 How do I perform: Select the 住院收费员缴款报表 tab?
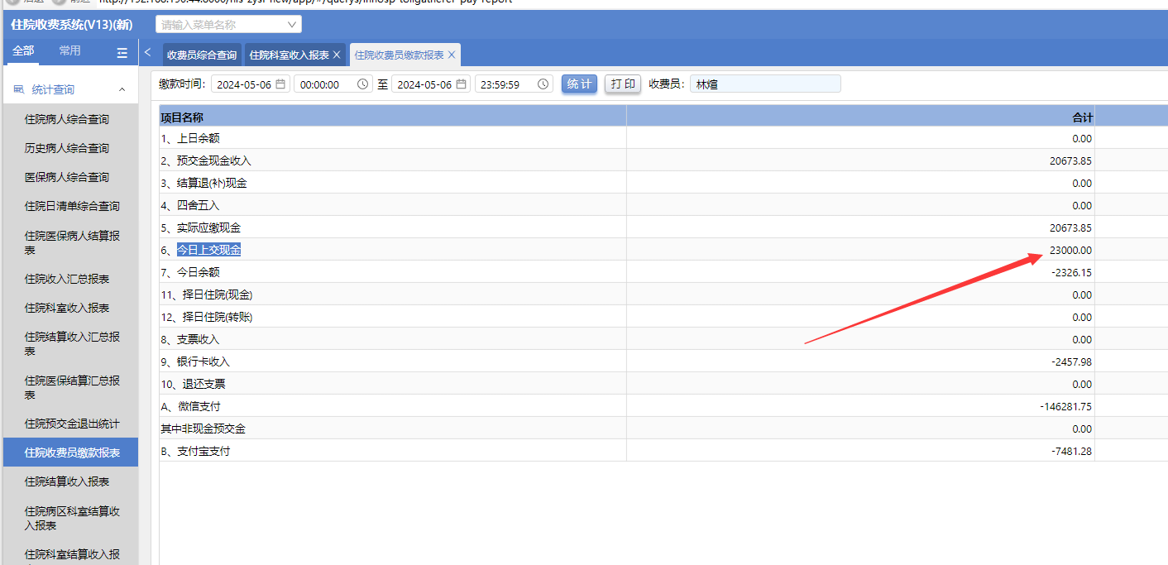point(399,55)
